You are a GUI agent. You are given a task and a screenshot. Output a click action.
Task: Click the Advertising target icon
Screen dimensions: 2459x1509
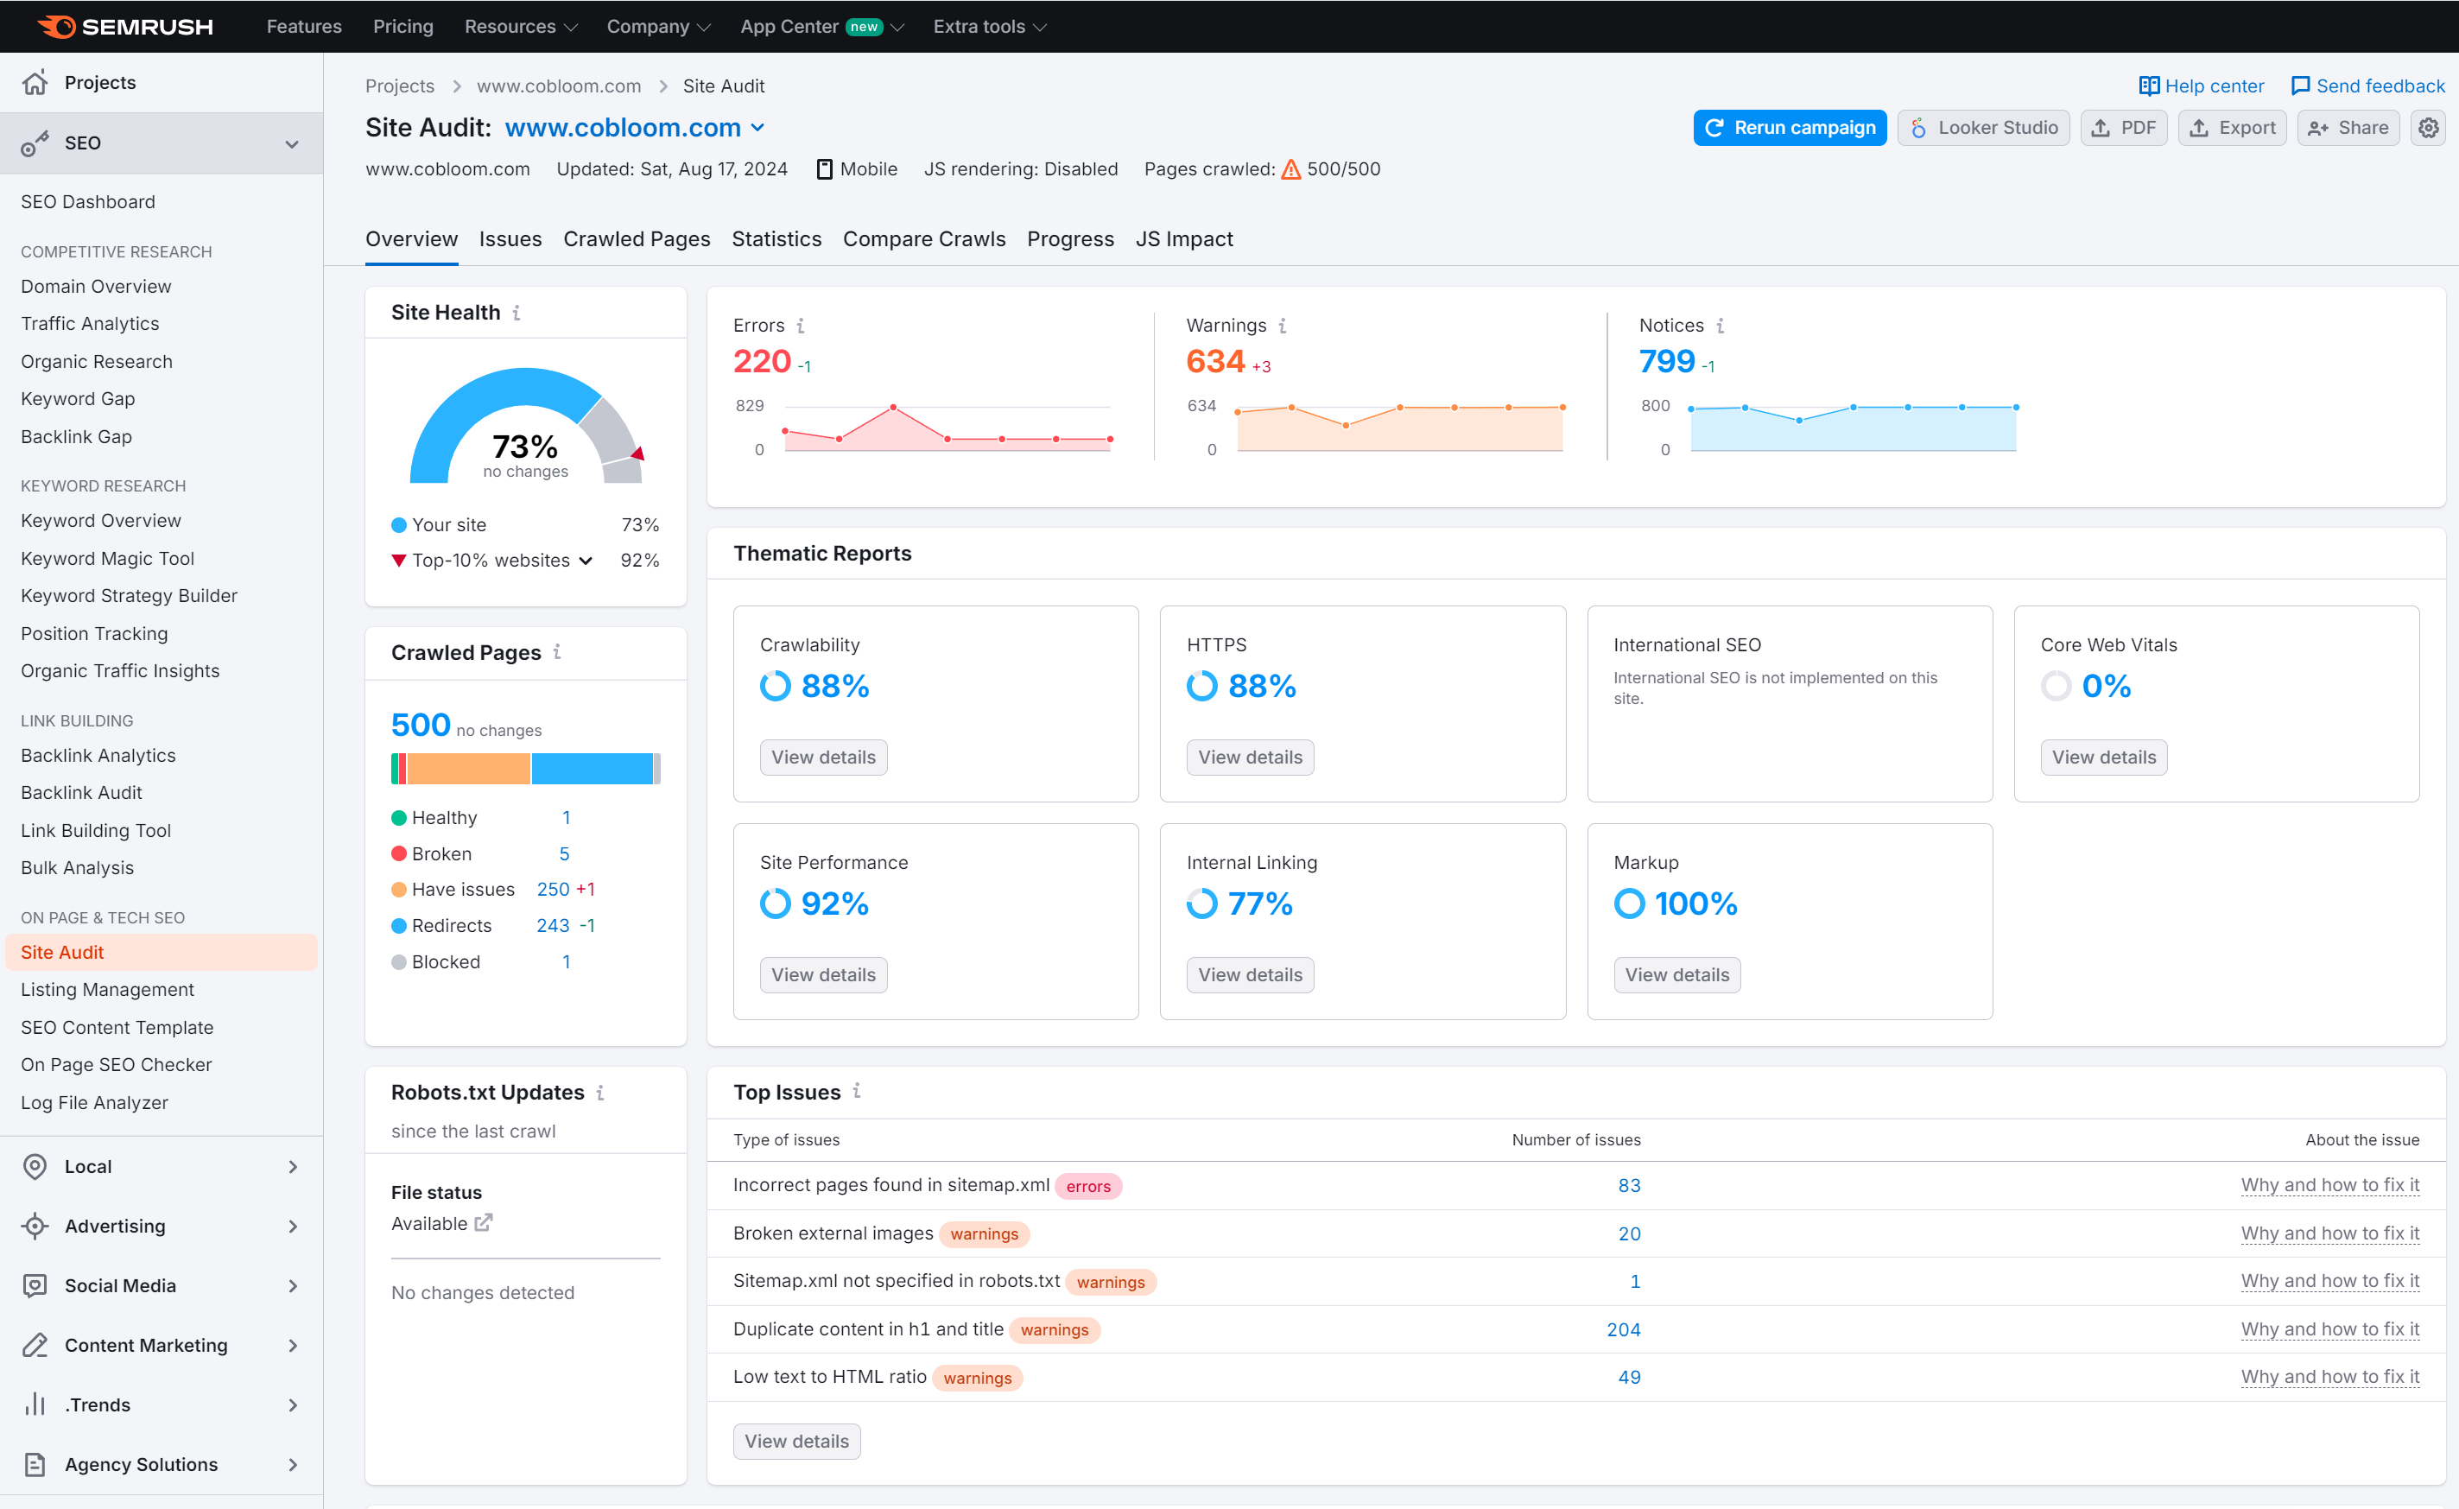pyautogui.click(x=35, y=1226)
